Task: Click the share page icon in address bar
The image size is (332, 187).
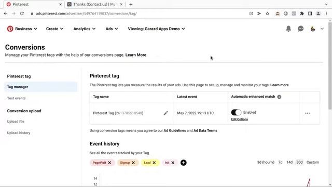Action: pyautogui.click(x=251, y=14)
